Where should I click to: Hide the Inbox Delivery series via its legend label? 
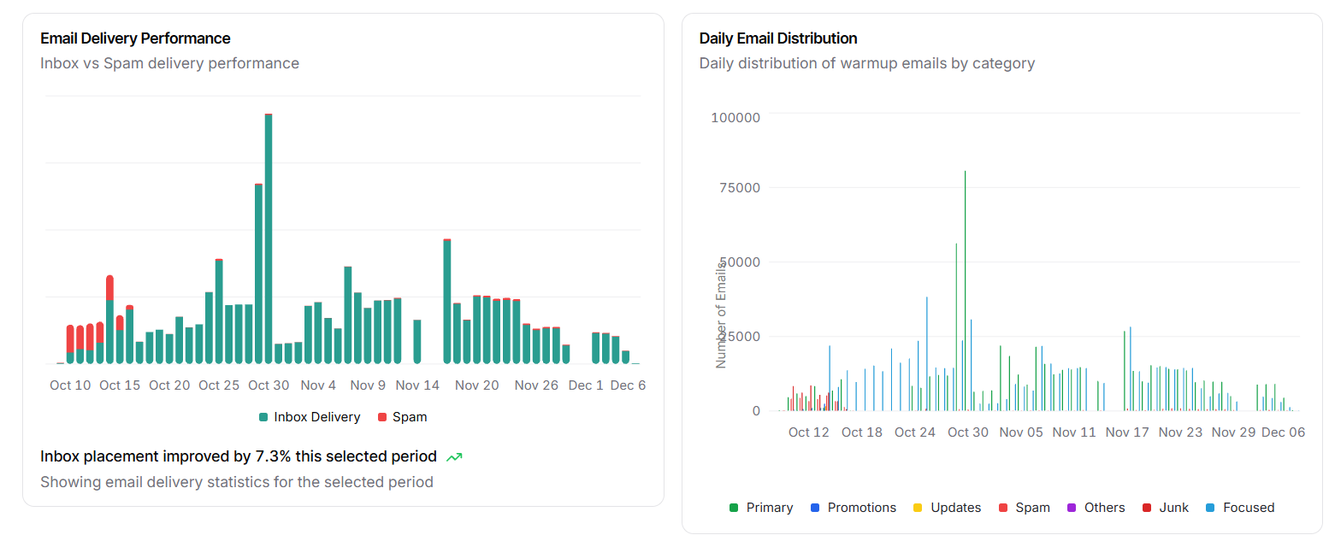[316, 417]
